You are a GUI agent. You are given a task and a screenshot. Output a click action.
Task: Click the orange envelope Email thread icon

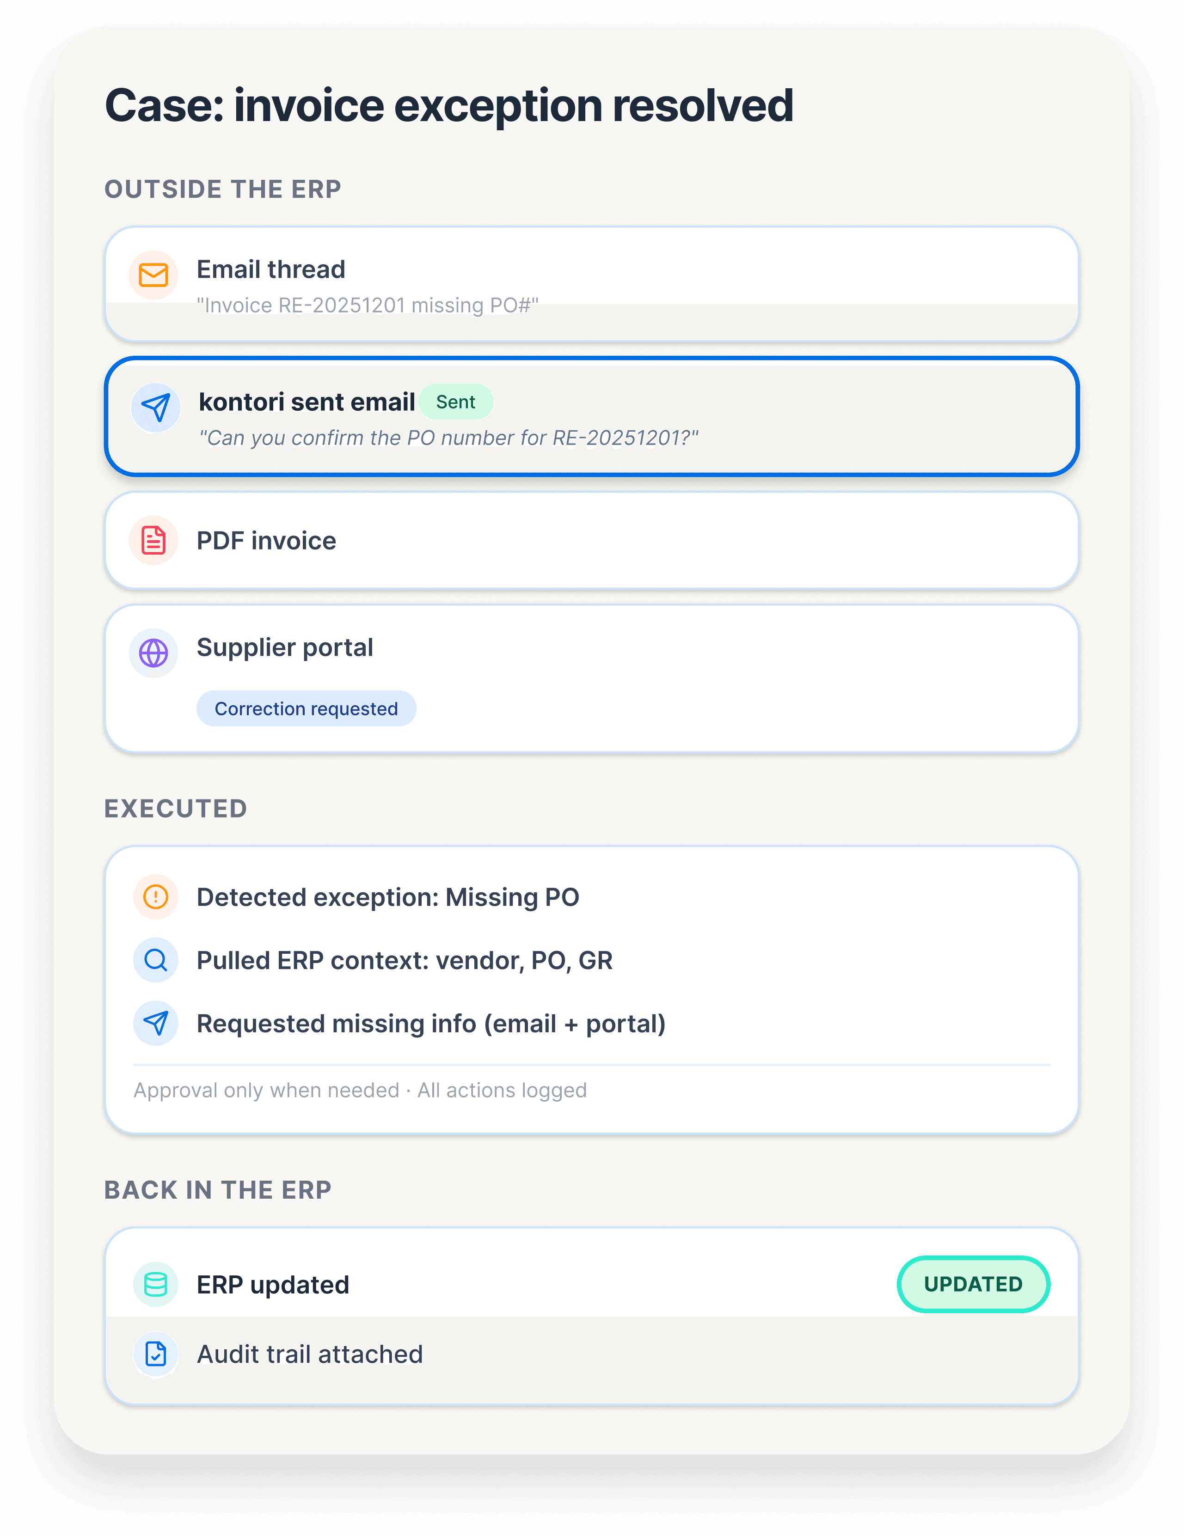point(153,275)
